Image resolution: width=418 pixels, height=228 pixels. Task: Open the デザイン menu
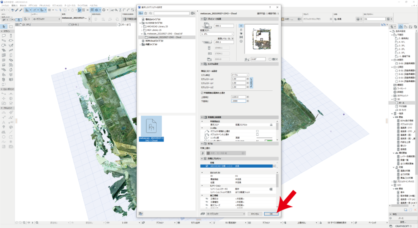coord(33,5)
